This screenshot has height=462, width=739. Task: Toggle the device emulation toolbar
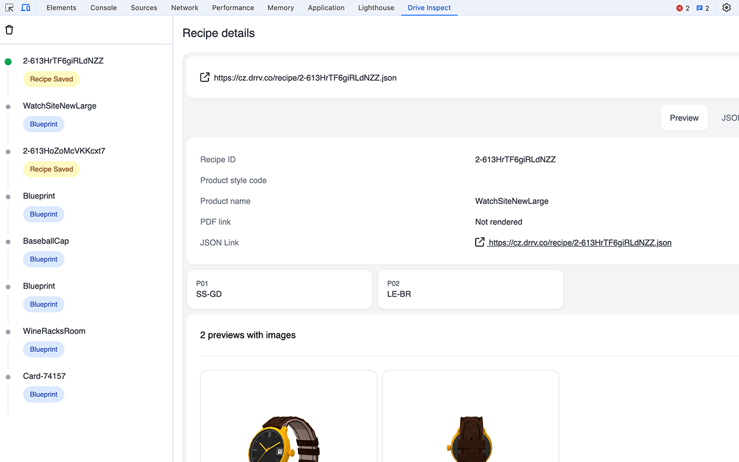coord(25,8)
